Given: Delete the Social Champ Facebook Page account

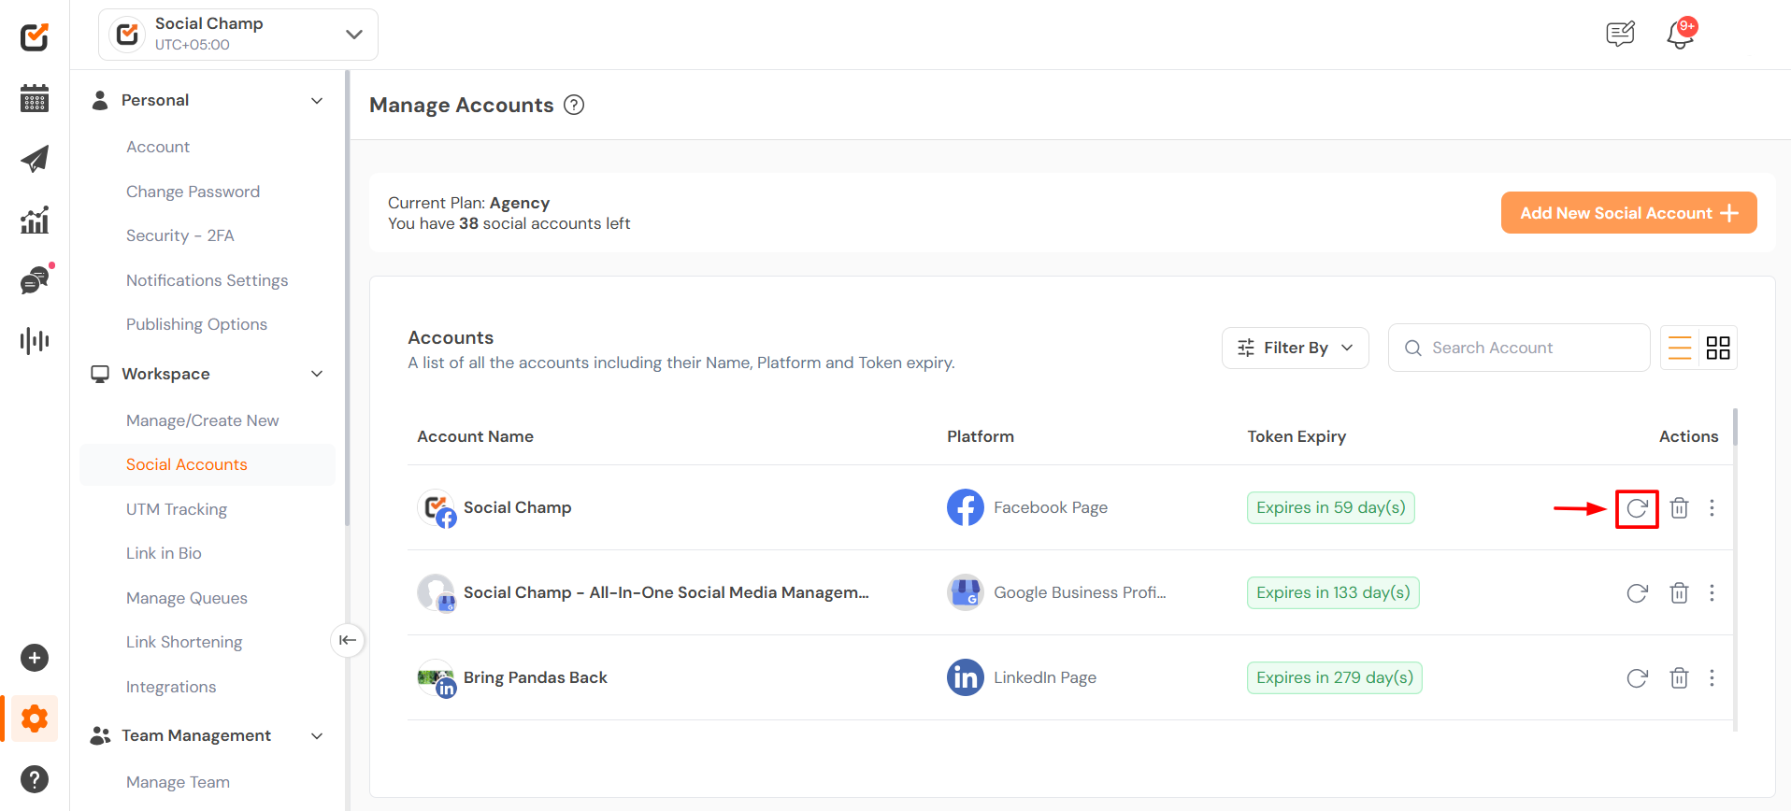Looking at the screenshot, I should [x=1680, y=508].
